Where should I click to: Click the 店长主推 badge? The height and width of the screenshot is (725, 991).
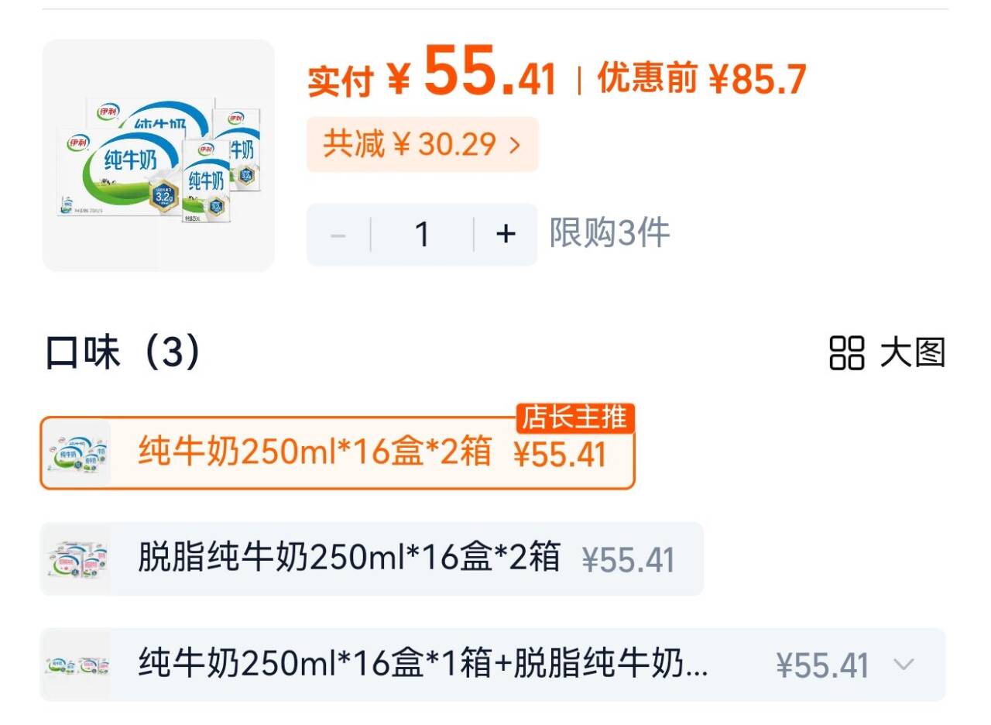click(575, 418)
